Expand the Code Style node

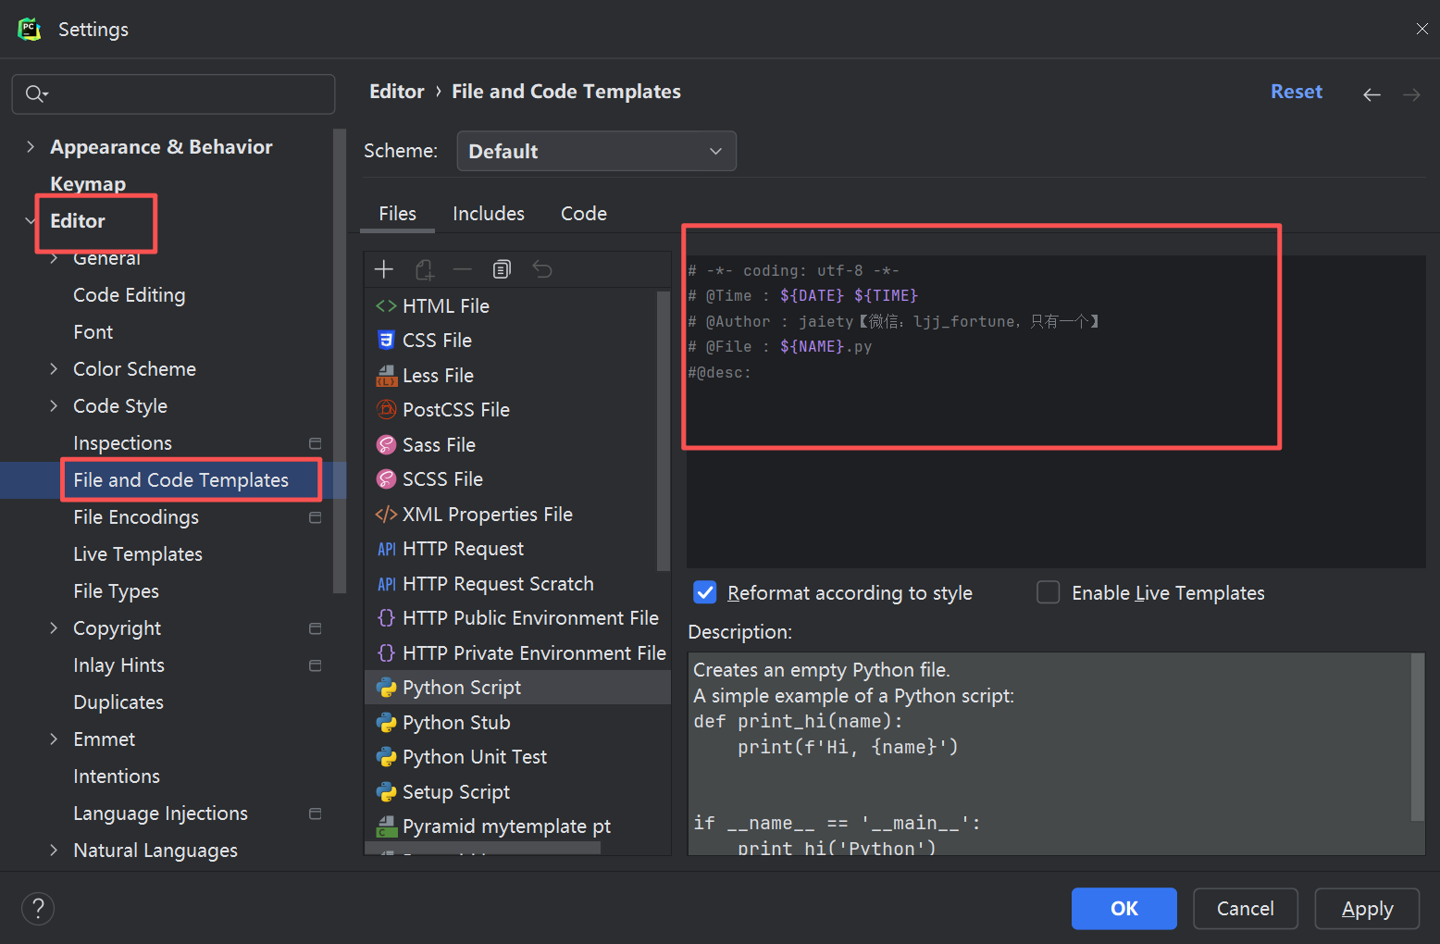click(54, 406)
